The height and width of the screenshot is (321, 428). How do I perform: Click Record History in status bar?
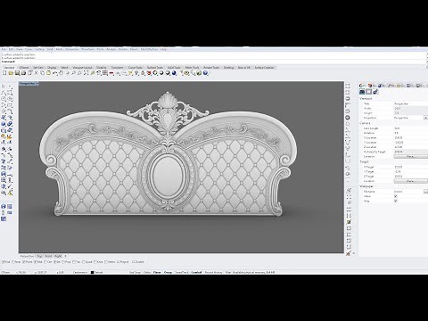click(213, 272)
